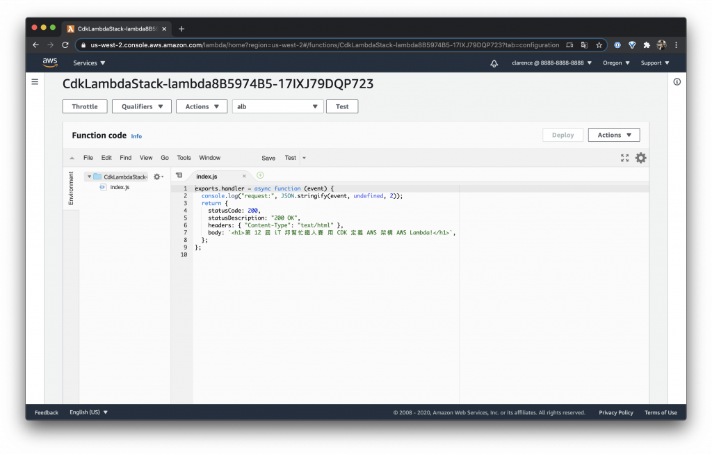Collapse the editor menu bar arrow

[72, 158]
